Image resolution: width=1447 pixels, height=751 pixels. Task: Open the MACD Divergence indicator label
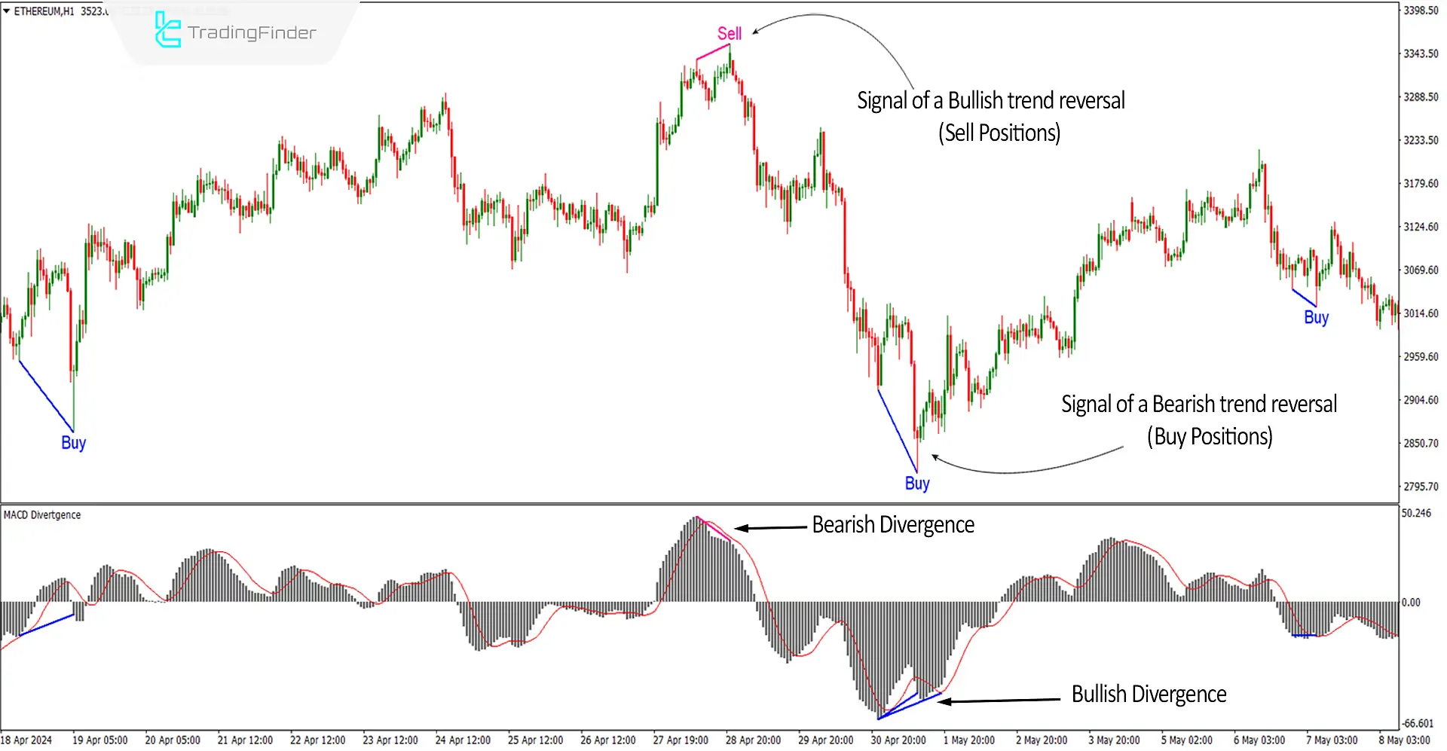tap(42, 514)
